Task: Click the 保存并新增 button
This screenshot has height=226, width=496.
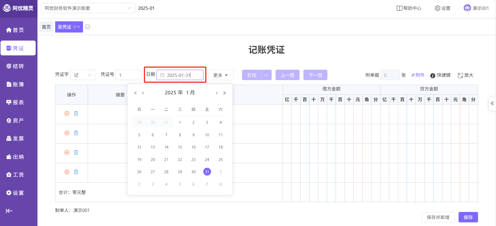Action: pos(438,217)
